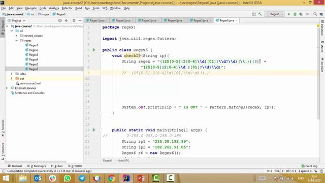Click the grey Stop button in the toolbar
Viewport: 325px width, 183px height.
pos(307,14)
